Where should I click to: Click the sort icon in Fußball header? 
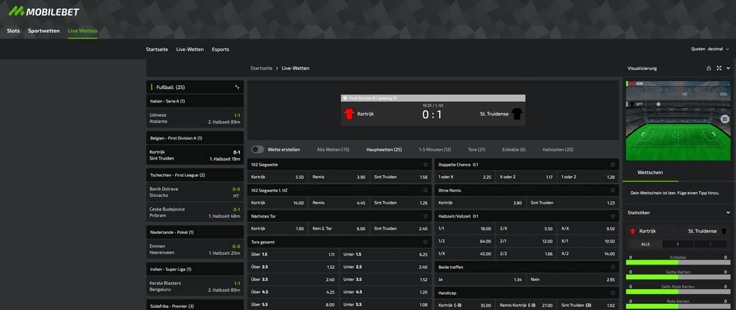click(237, 87)
